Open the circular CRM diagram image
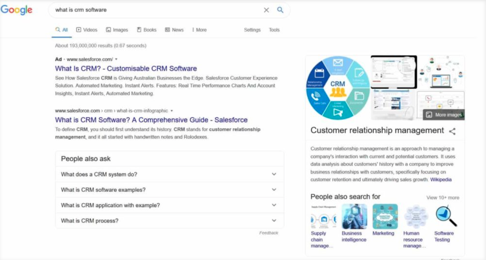 coord(338,88)
